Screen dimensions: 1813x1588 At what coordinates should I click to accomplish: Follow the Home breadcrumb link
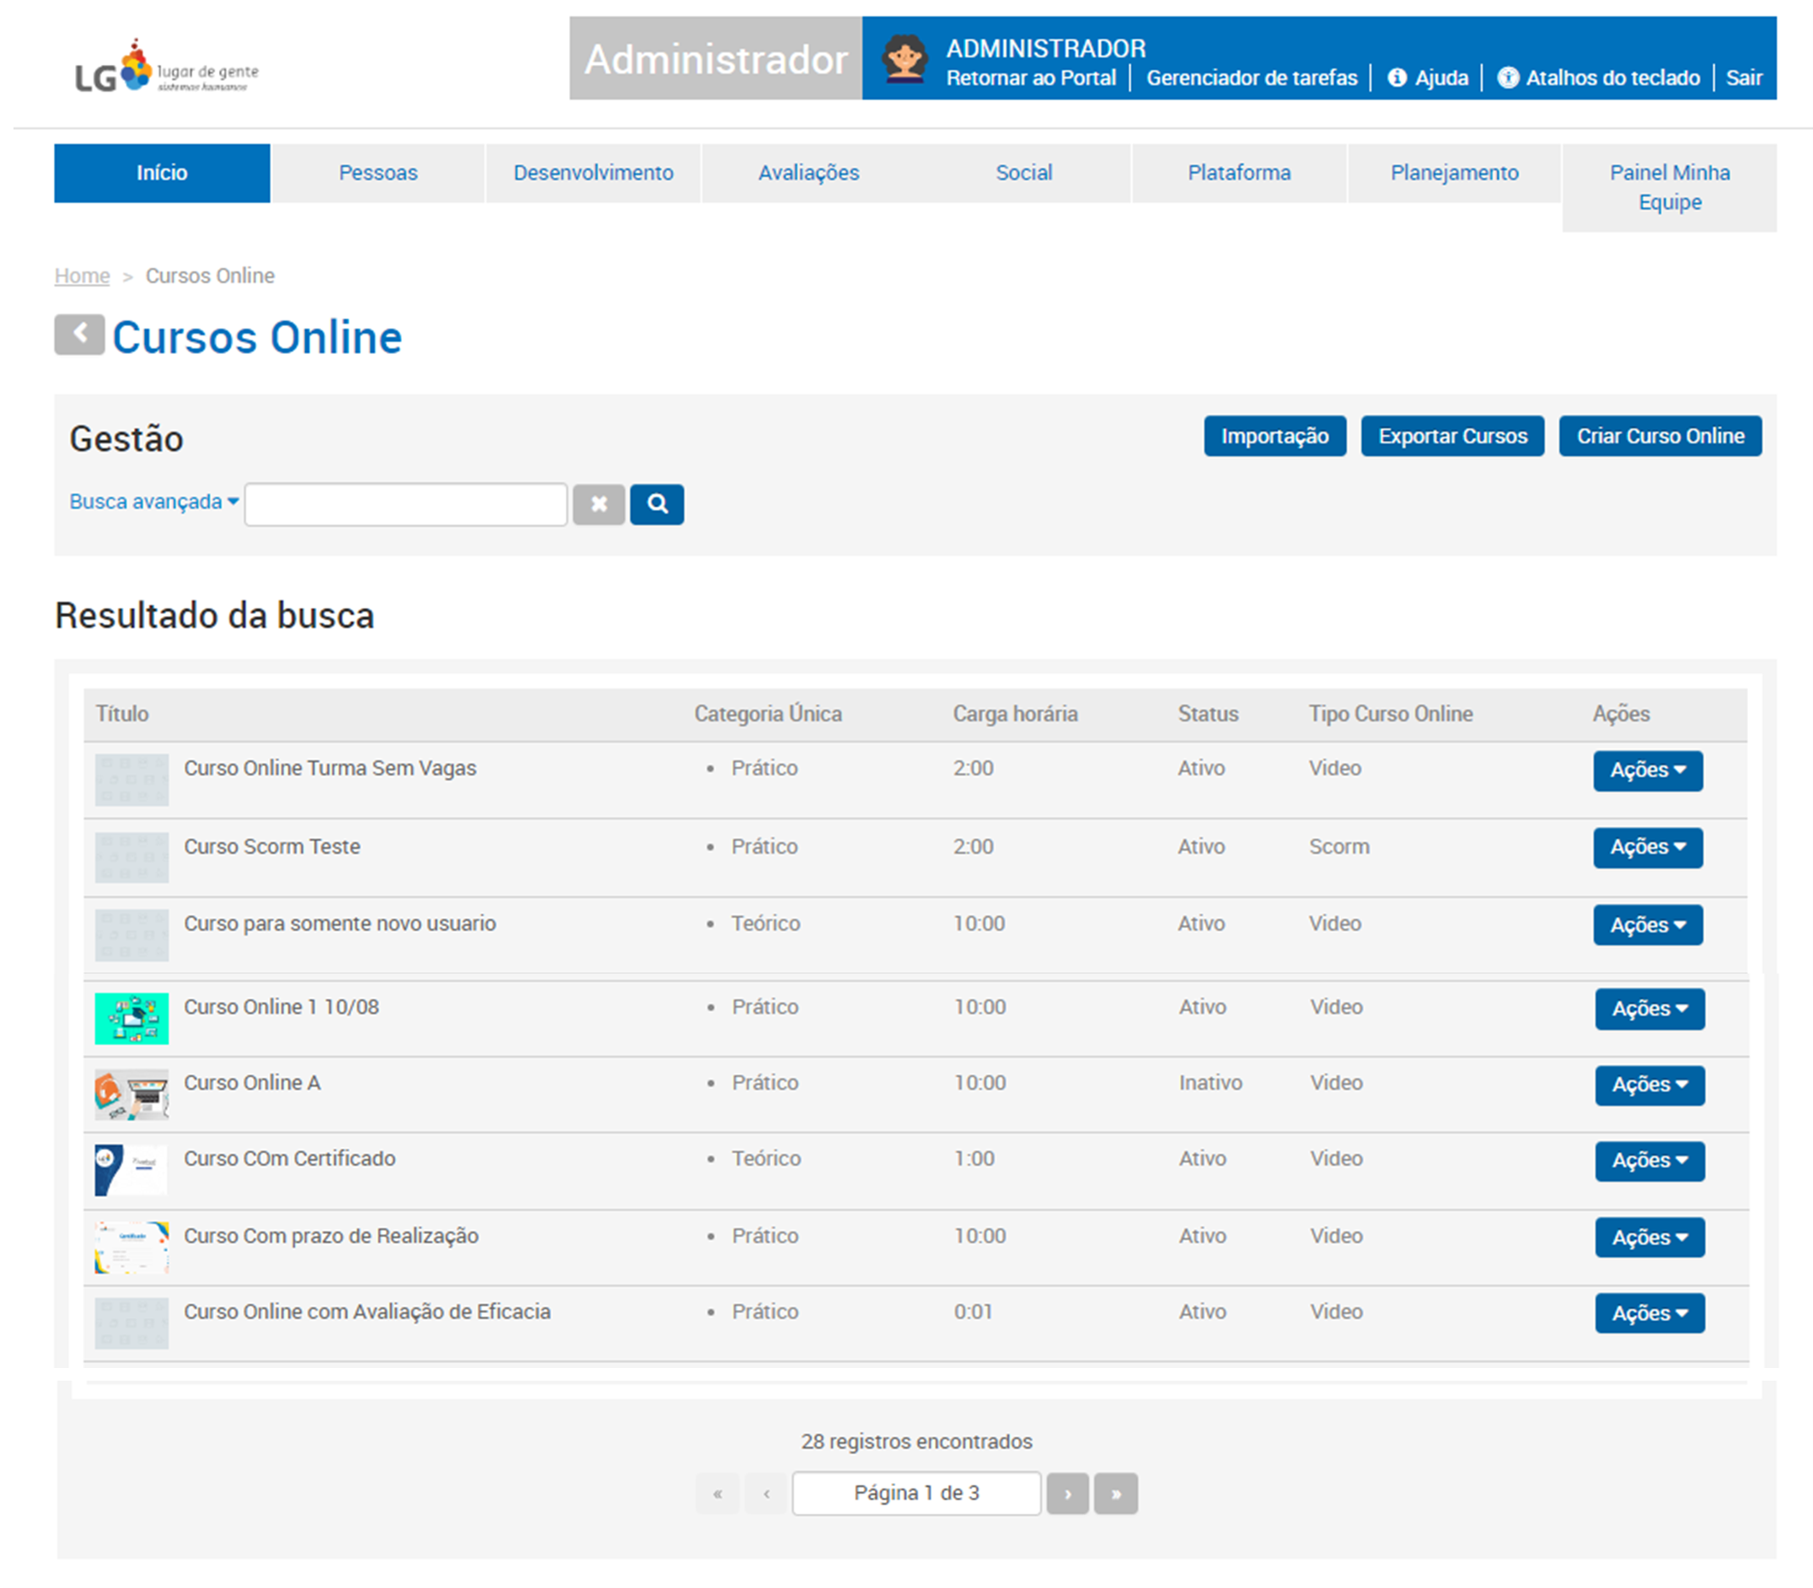point(83,276)
